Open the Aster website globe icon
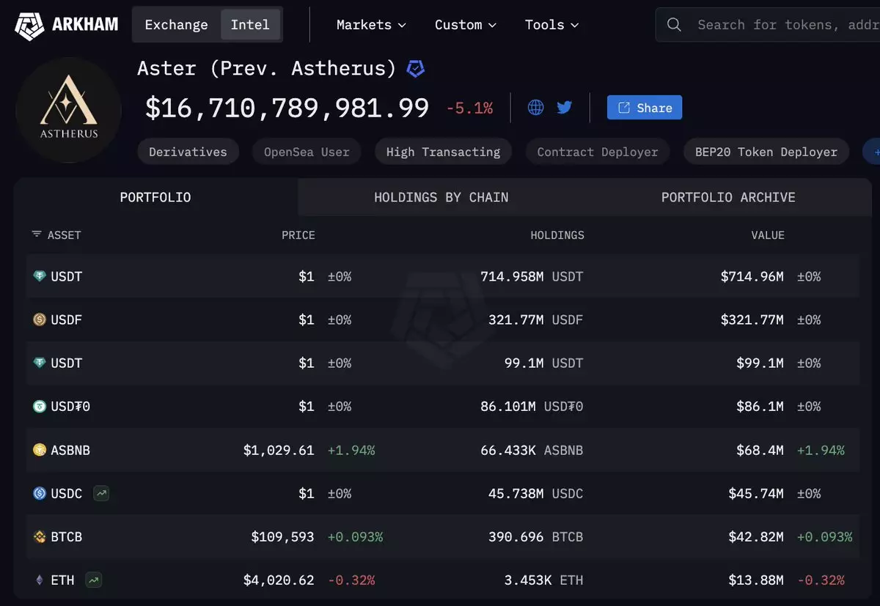This screenshot has width=880, height=606. coord(536,108)
